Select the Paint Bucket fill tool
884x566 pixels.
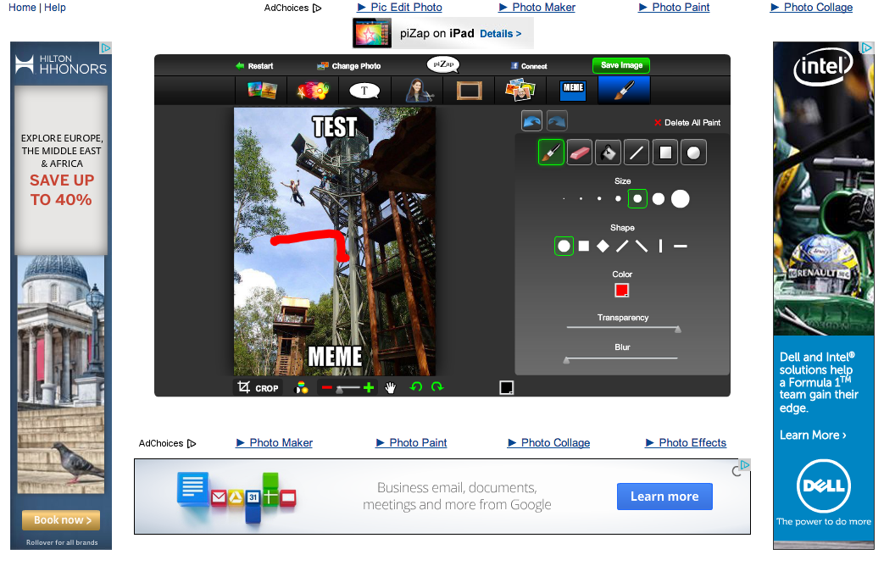608,153
